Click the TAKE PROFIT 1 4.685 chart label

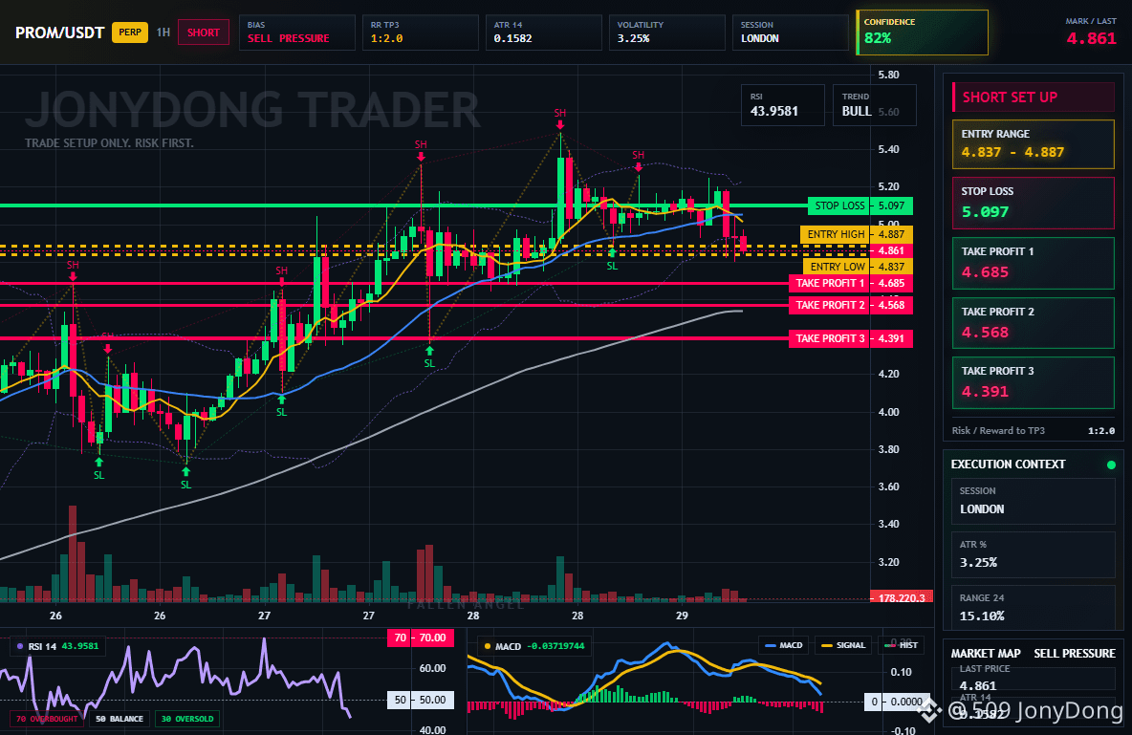click(851, 283)
